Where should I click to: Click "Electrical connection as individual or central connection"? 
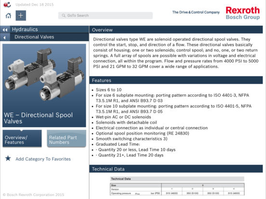[152, 128]
